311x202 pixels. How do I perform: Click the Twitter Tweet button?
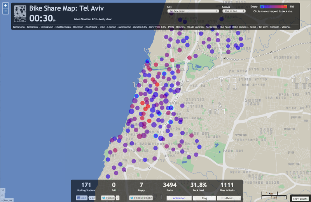[108, 198]
